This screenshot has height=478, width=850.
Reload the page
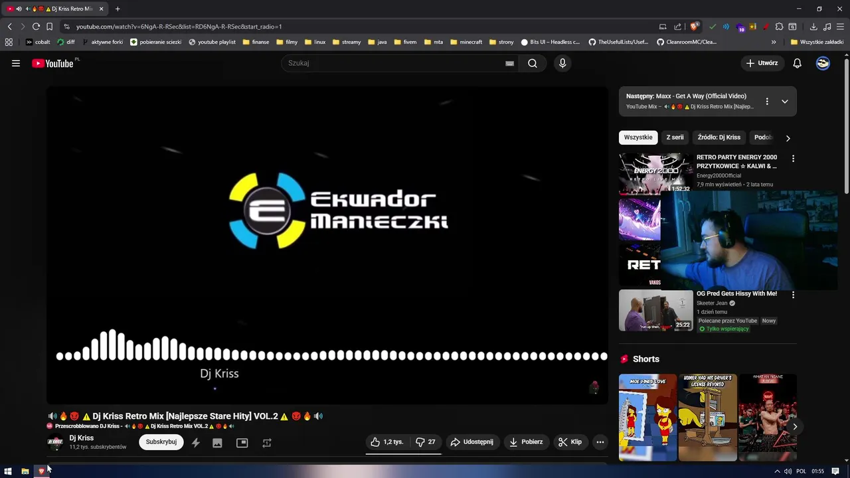point(36,27)
